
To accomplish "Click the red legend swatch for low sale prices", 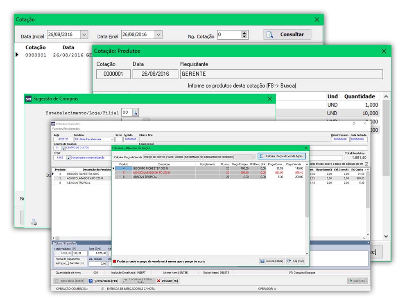I will point(114,261).
